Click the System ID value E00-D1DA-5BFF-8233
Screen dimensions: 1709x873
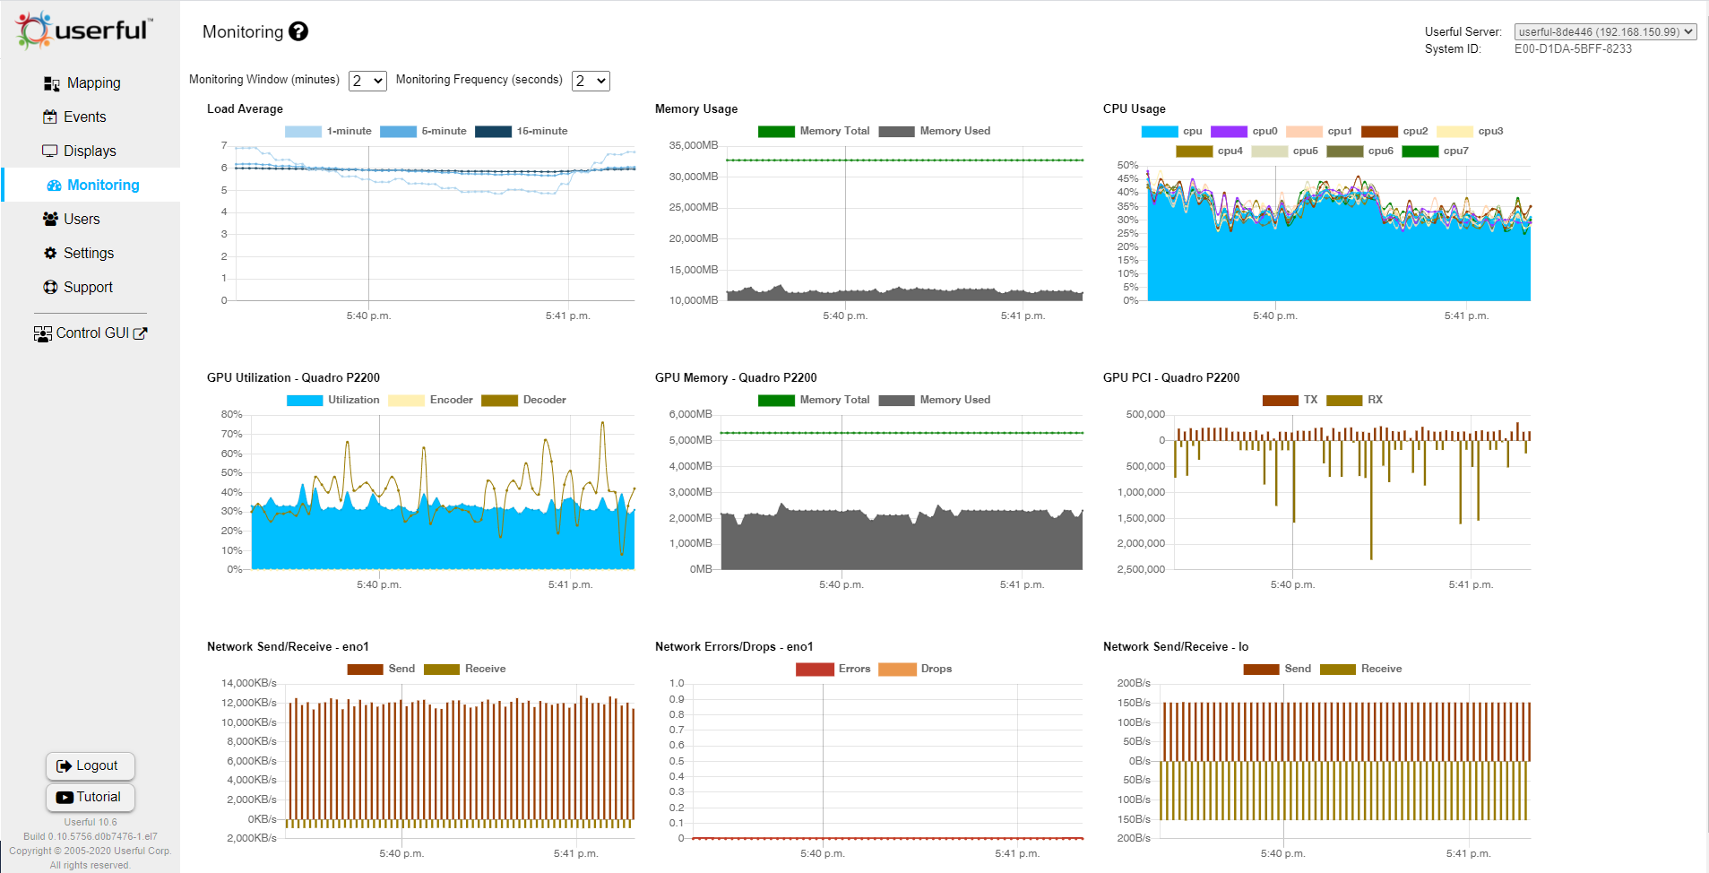click(1573, 48)
